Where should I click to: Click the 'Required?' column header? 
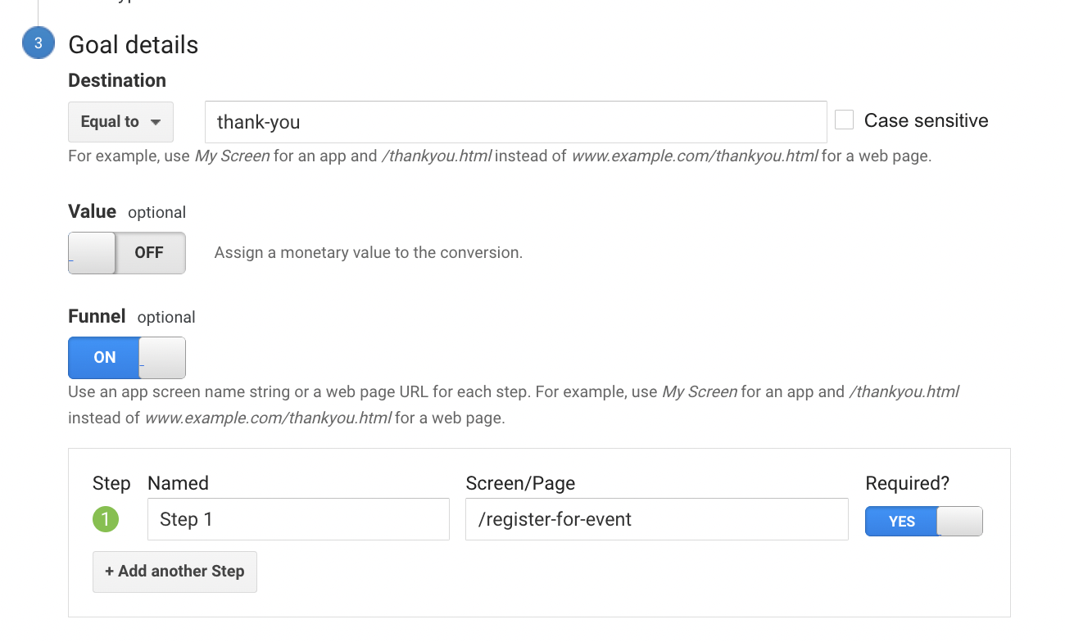point(907,483)
